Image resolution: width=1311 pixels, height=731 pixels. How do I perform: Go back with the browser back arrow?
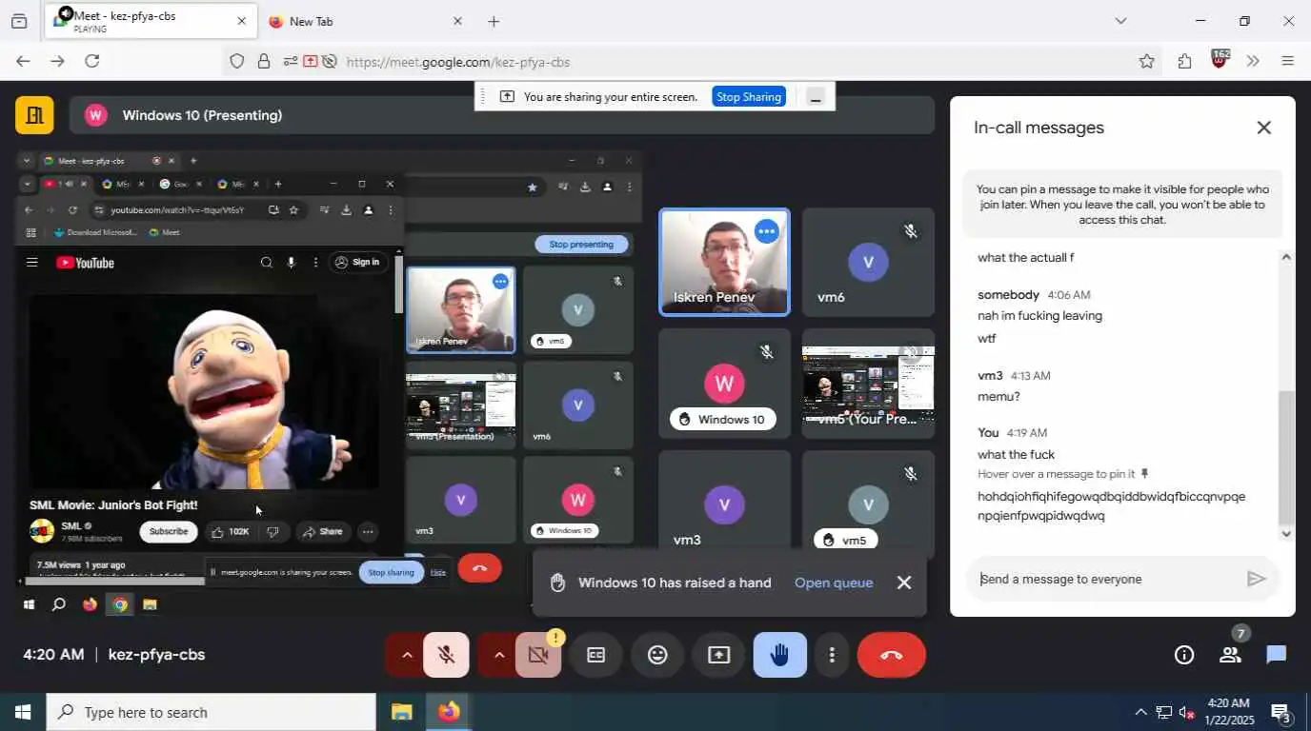pos(23,61)
